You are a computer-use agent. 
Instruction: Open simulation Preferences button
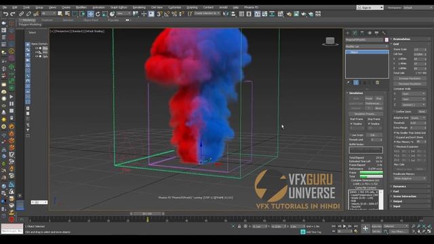tap(374, 104)
